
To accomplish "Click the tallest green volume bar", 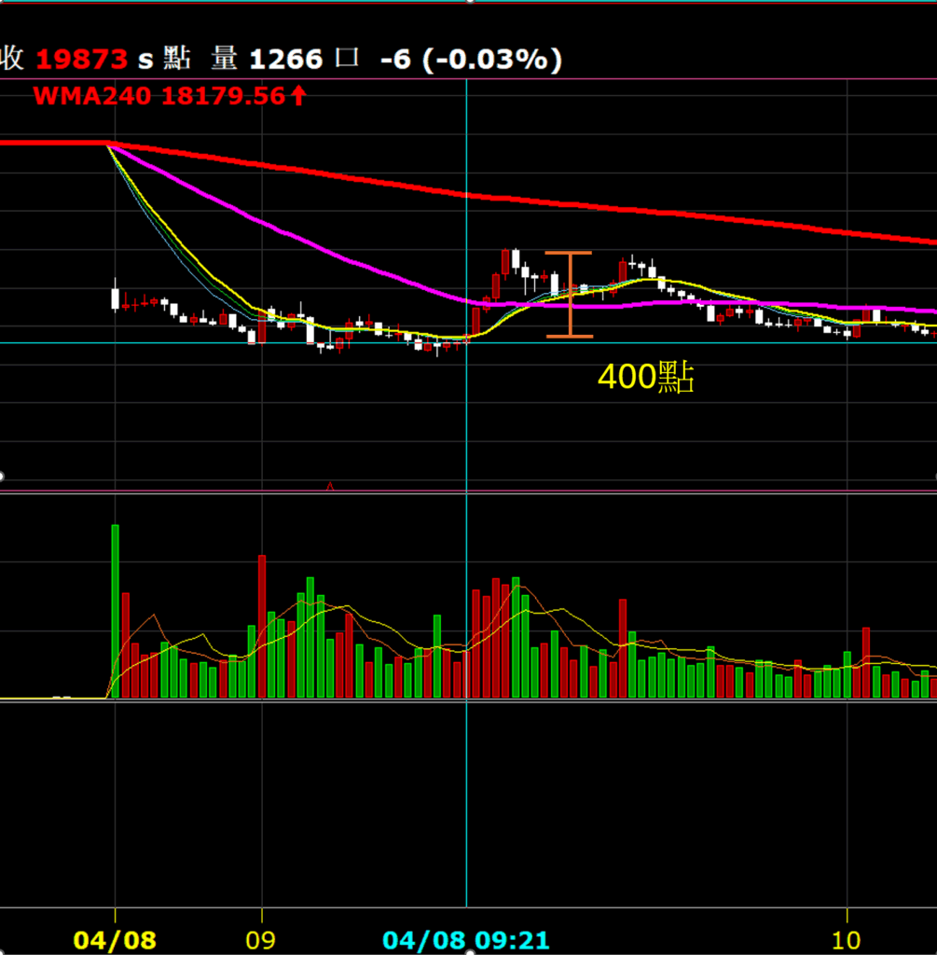I will tap(116, 611).
